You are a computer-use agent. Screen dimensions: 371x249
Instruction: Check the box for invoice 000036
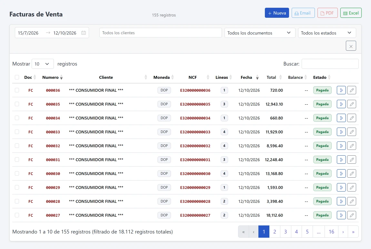(17, 90)
